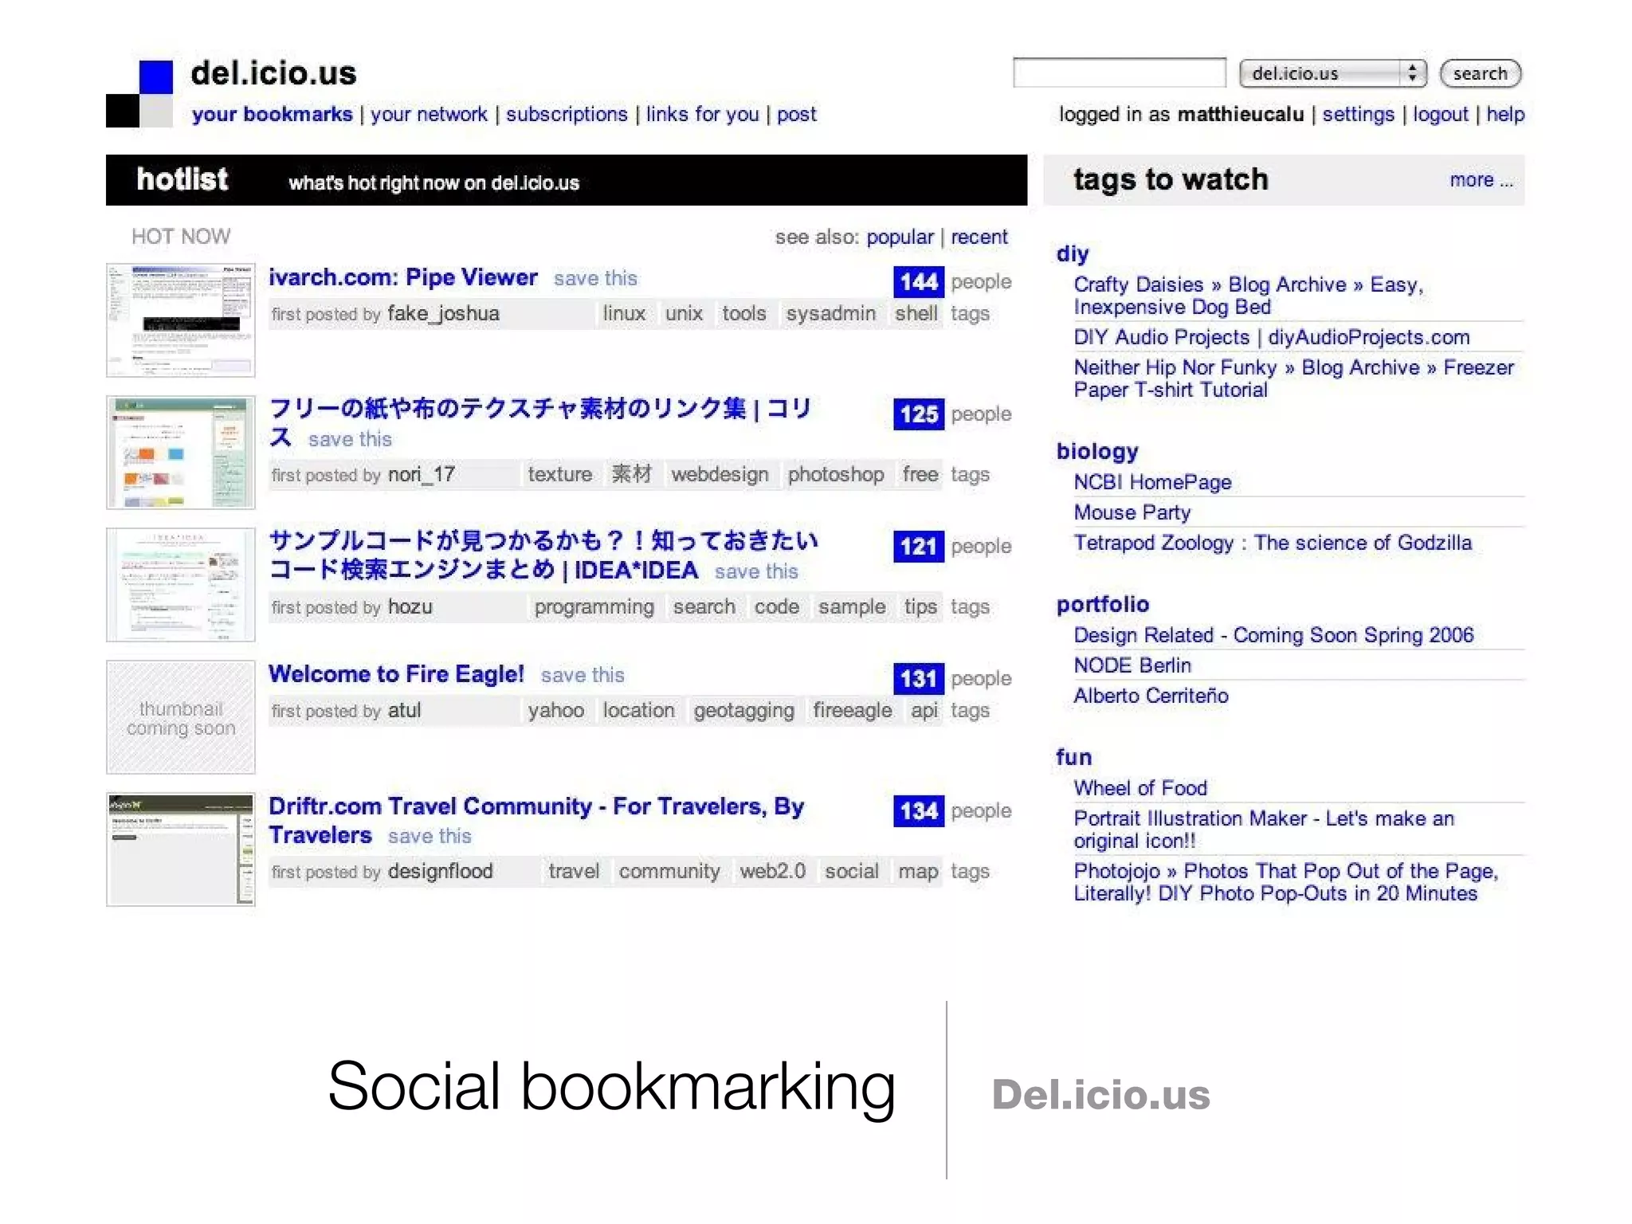
Task: Open Portrait Illustration Maker link
Action: pyautogui.click(x=1264, y=830)
